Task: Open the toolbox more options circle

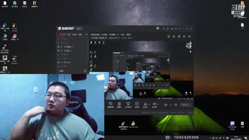Action: click(x=85, y=71)
